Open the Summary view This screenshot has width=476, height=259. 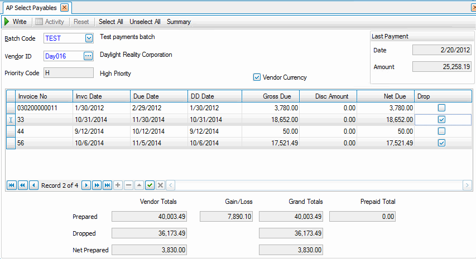click(x=179, y=22)
